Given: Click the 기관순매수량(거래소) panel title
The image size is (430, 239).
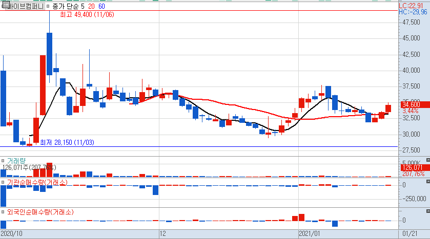Looking at the screenshot, I should click(37, 182).
